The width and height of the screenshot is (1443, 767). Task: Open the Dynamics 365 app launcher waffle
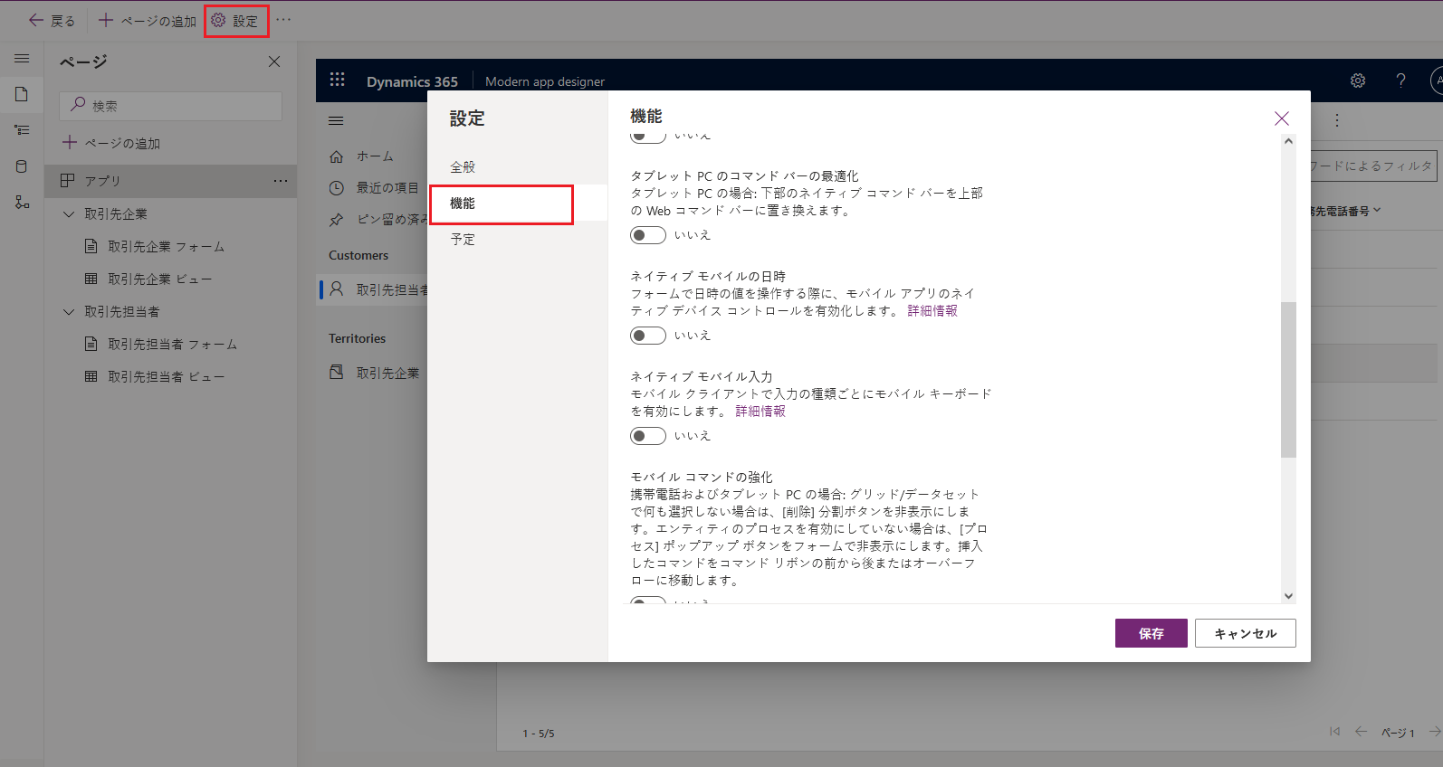click(338, 80)
